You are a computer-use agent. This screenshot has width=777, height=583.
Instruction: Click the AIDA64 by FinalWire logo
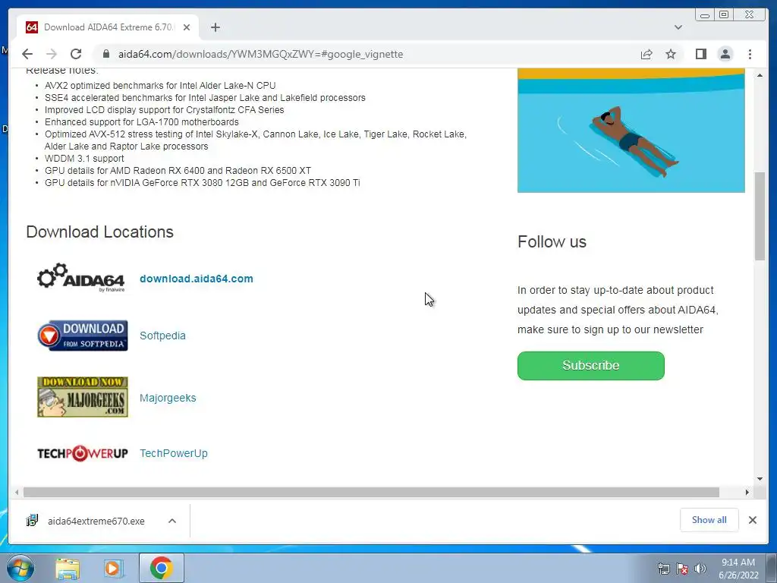coord(81,278)
